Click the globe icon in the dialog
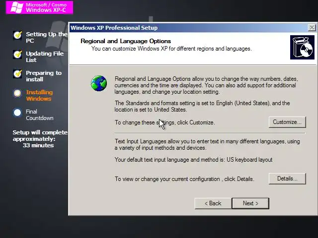This screenshot has width=318, height=238. click(x=99, y=83)
